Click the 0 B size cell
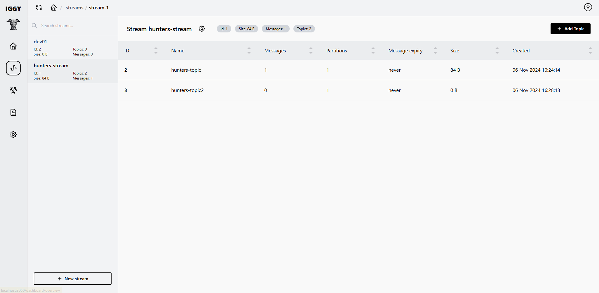 (x=454, y=90)
